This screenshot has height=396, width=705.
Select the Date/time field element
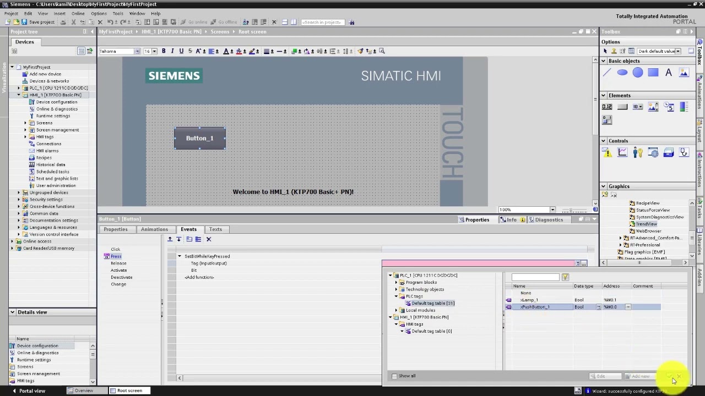pos(669,107)
